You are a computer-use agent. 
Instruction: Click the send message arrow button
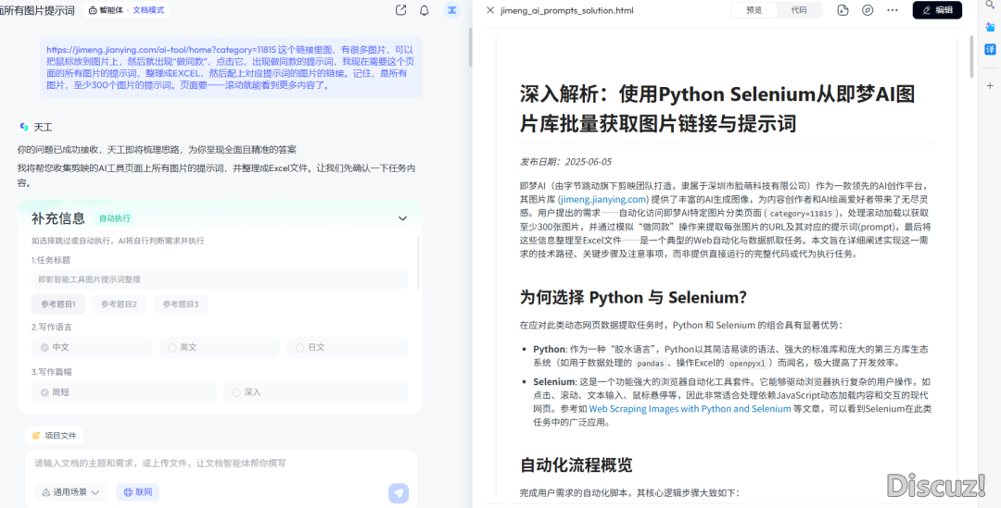click(399, 493)
